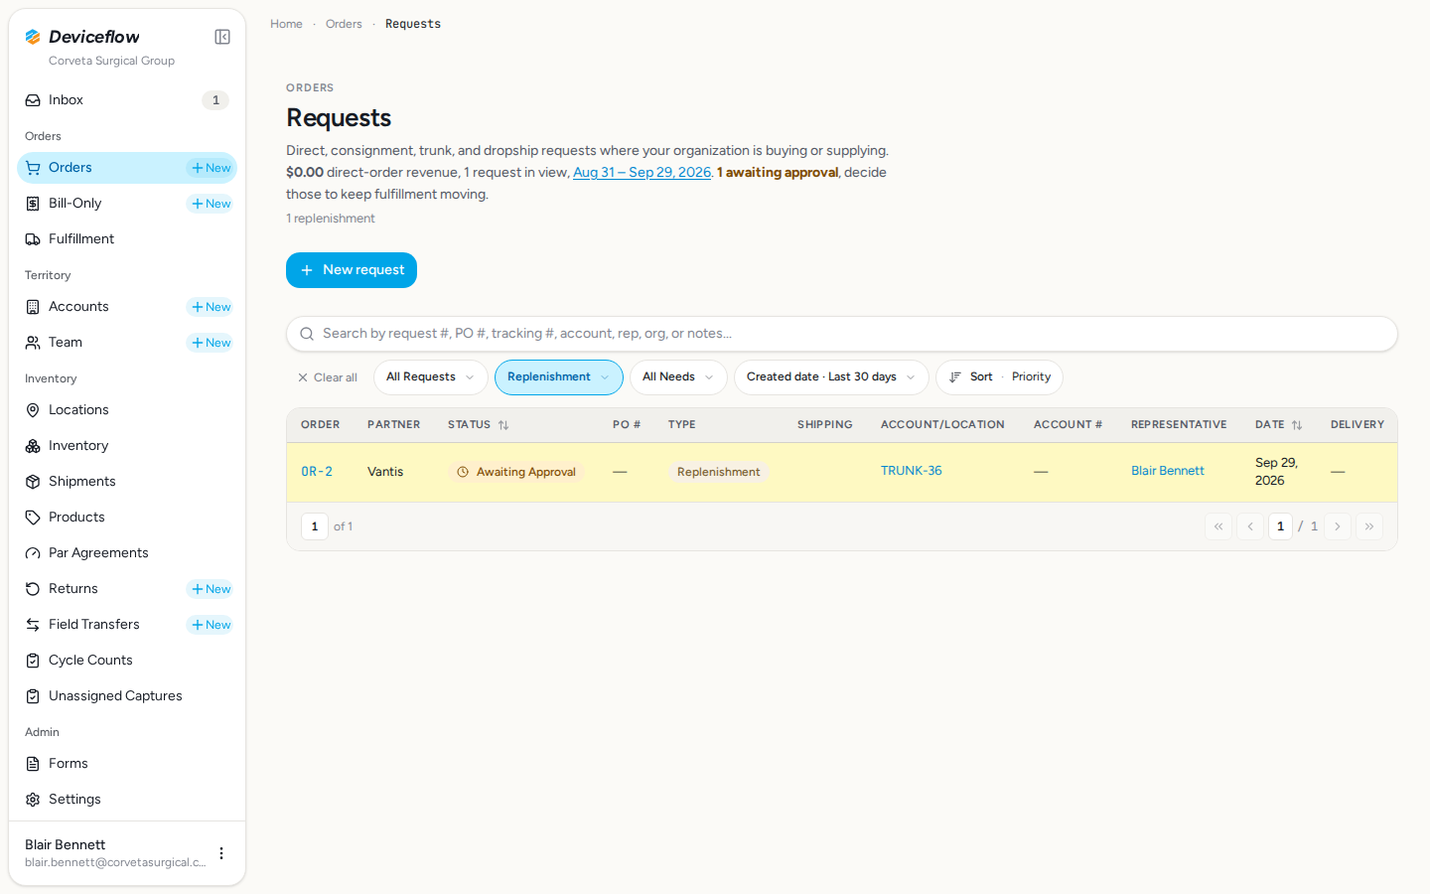
Task: Open Settings gear icon in sidebar
Action: point(33,800)
